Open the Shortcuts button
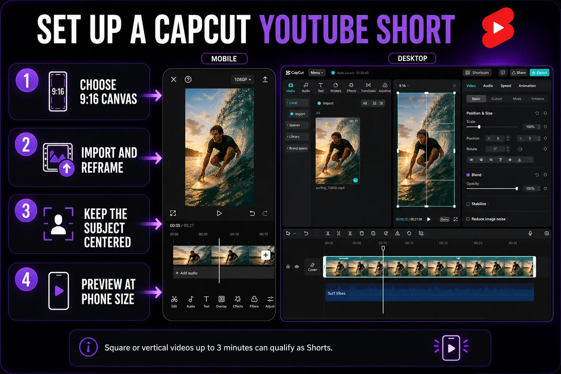 [x=477, y=73]
